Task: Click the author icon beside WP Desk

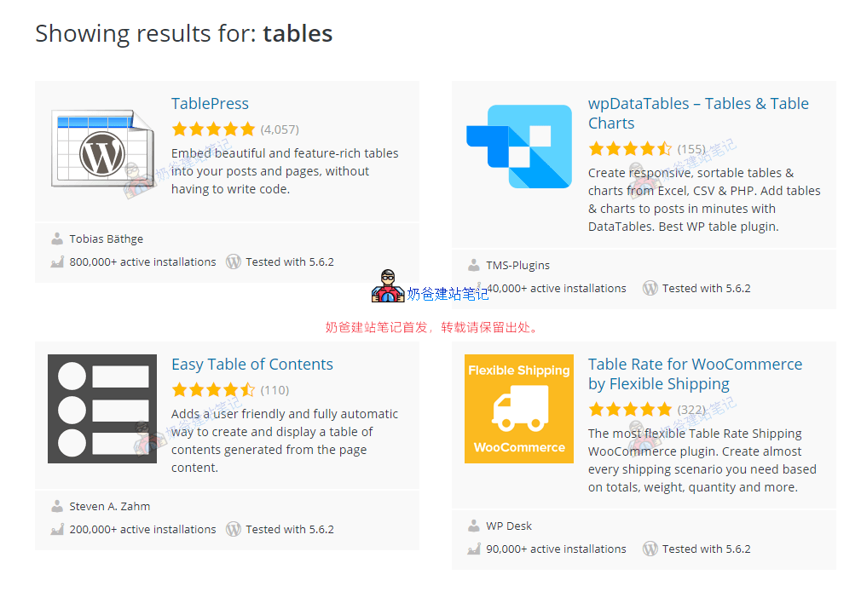Action: point(474,526)
